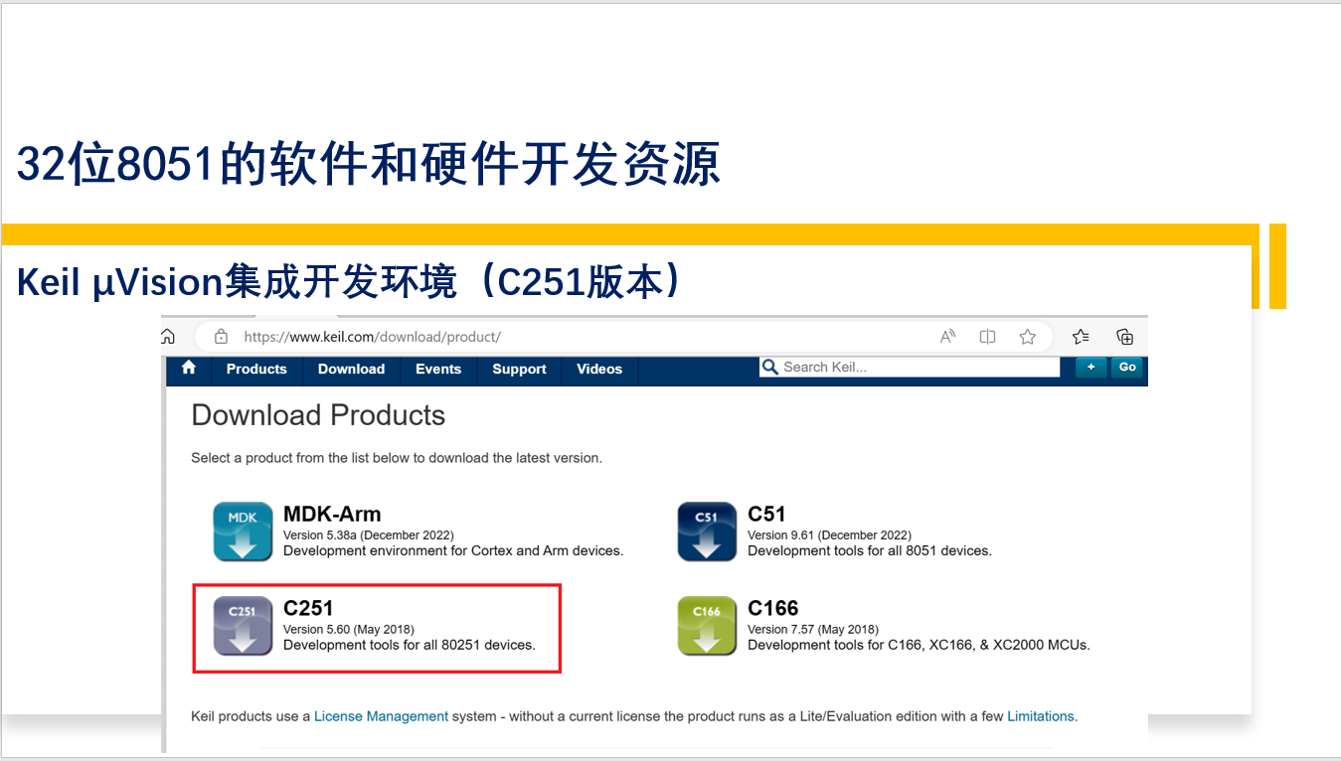Focus the Search Keil input field
This screenshot has height=761, width=1341.
[911, 368]
